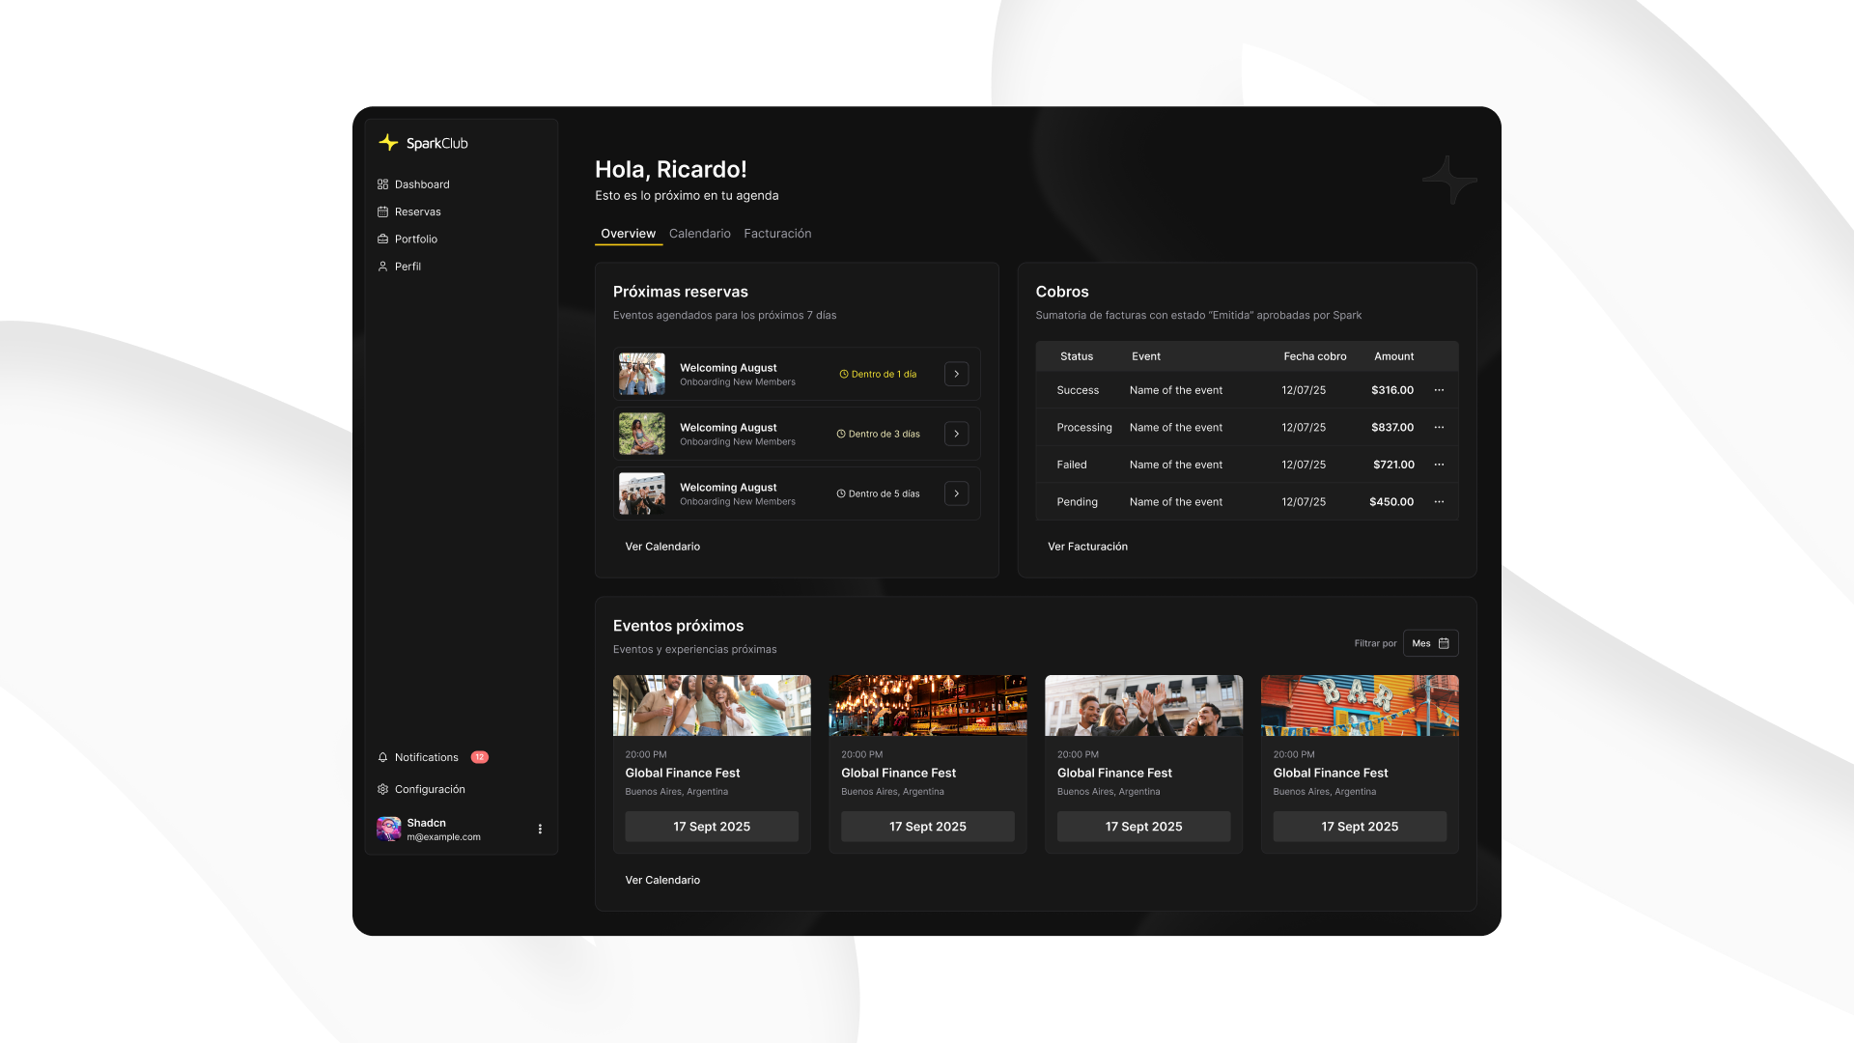This screenshot has width=1854, height=1043.
Task: Expand the reservation 'Dentro de 5 días'
Action: (x=956, y=493)
